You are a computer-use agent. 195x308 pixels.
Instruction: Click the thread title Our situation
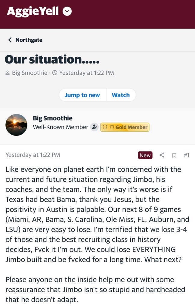click(x=52, y=60)
